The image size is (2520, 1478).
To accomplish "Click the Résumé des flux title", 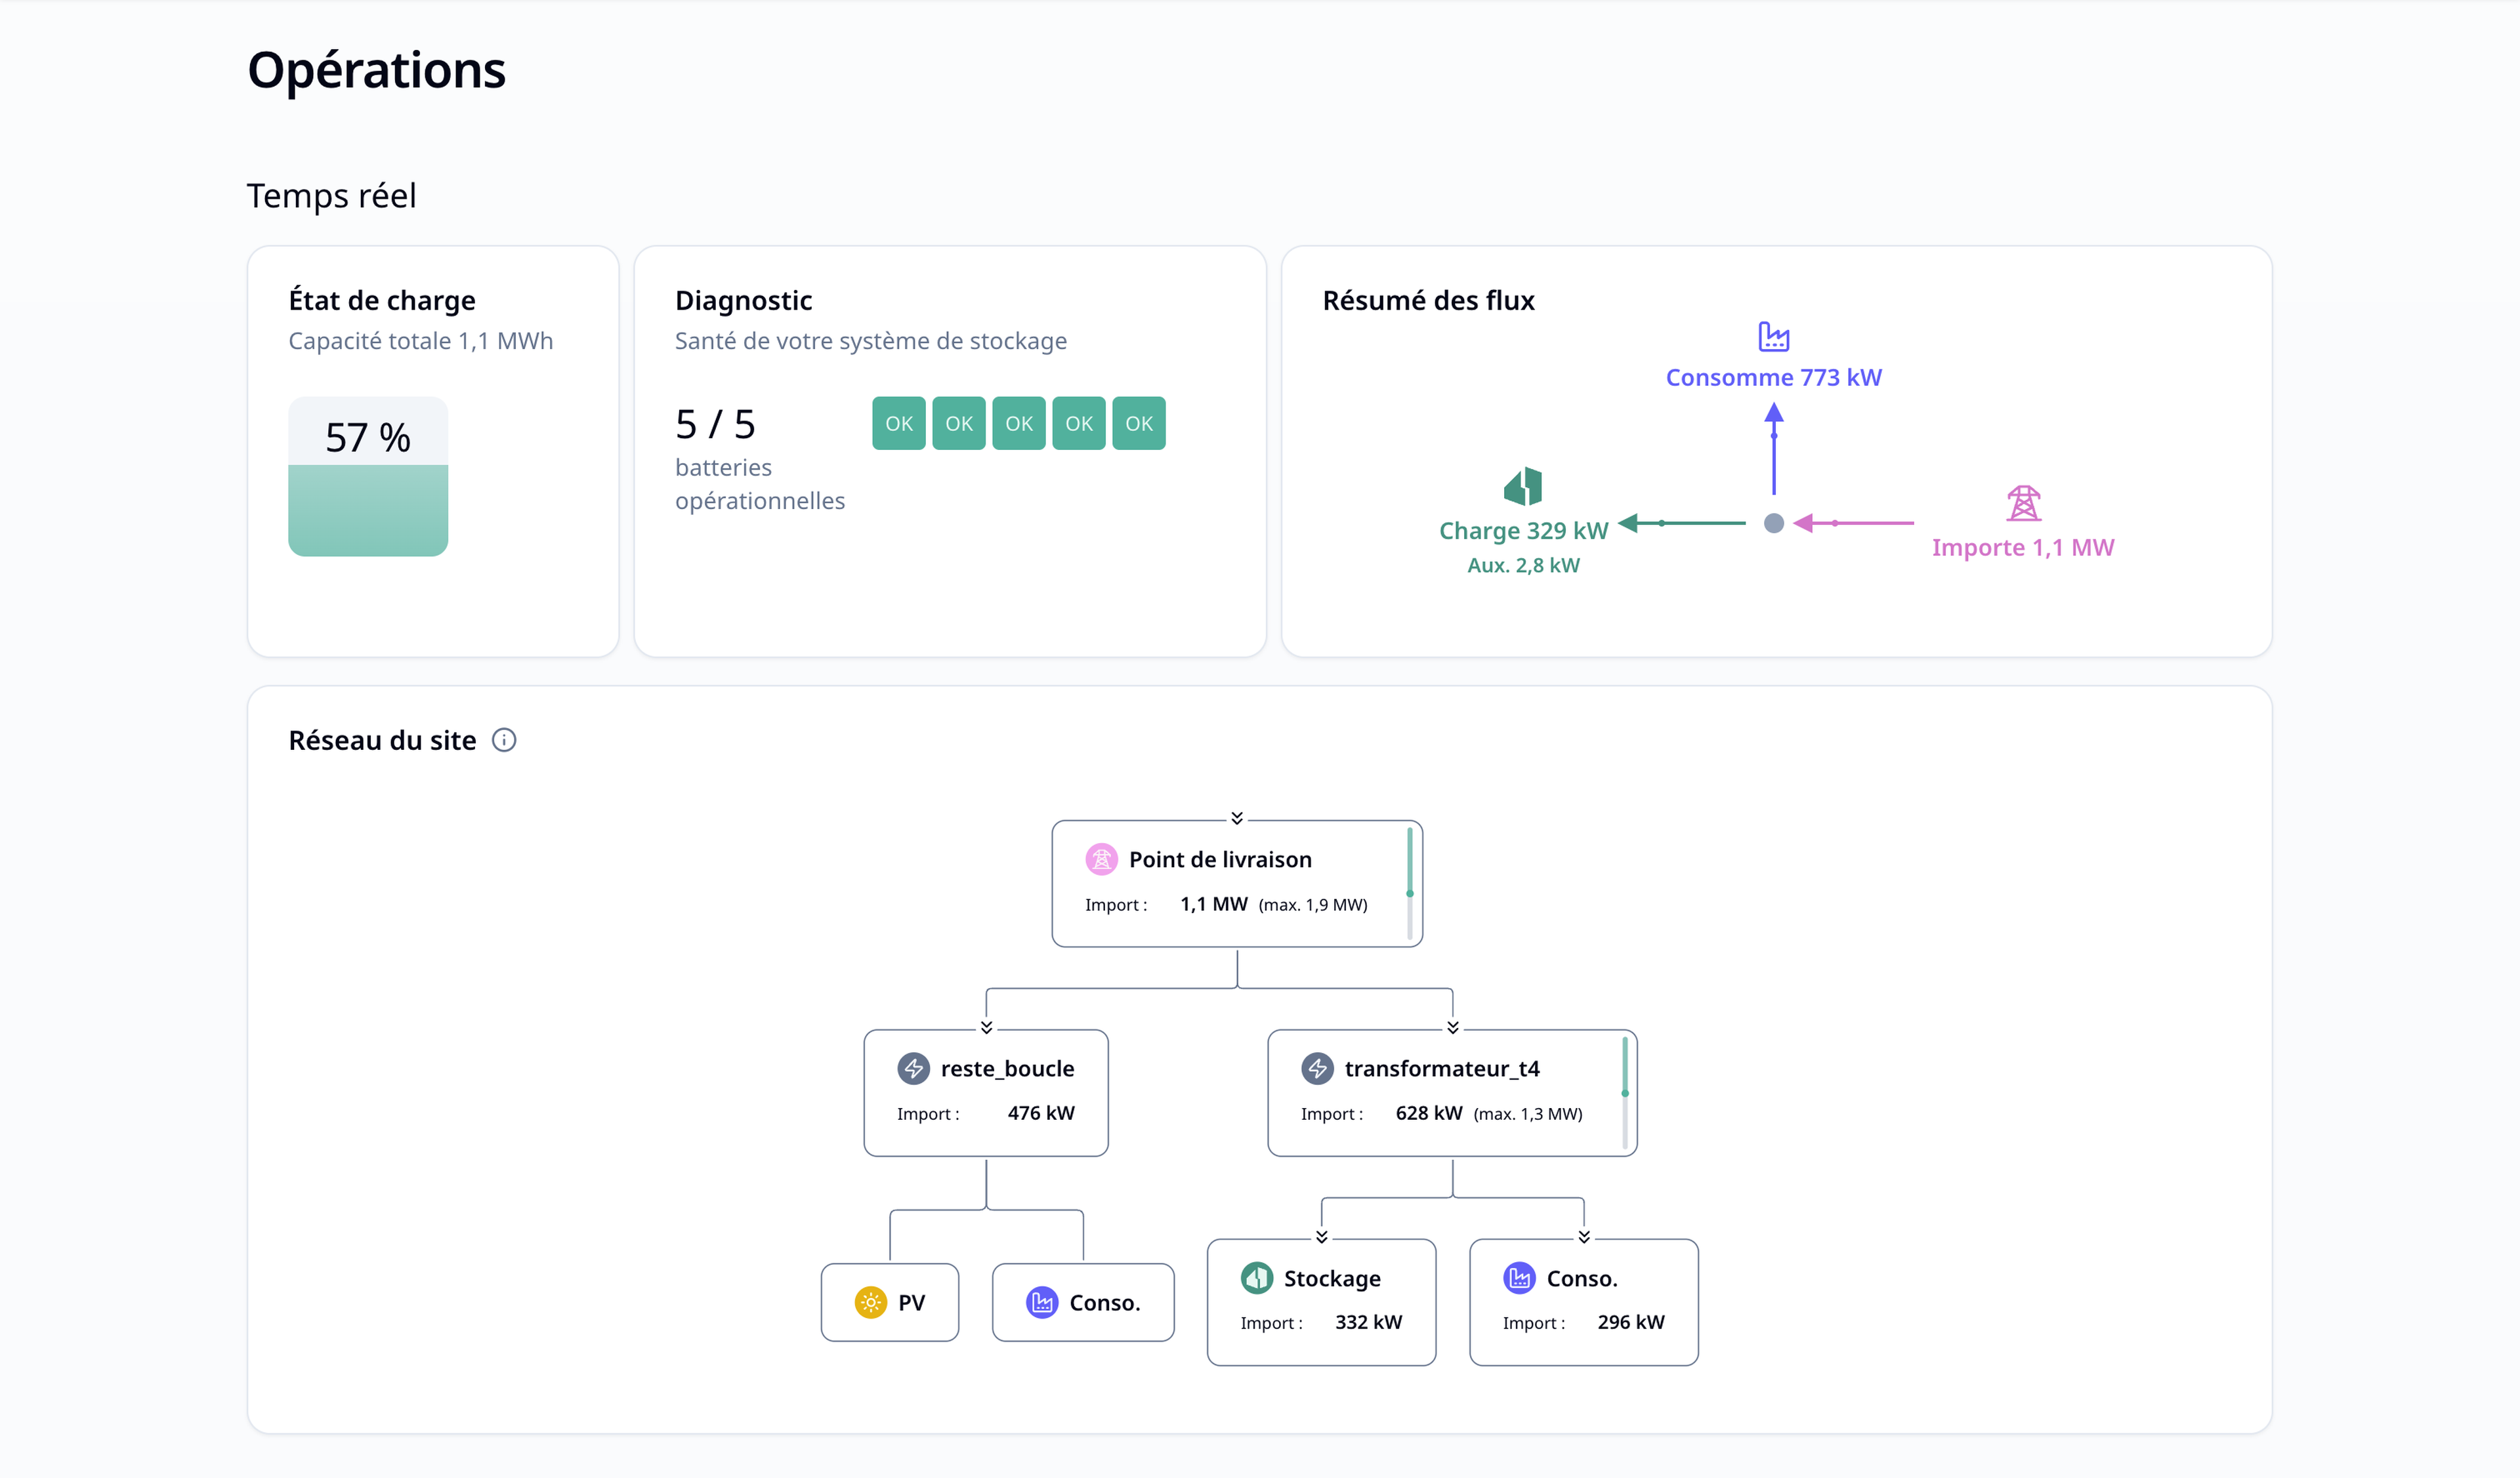I will coord(1428,301).
